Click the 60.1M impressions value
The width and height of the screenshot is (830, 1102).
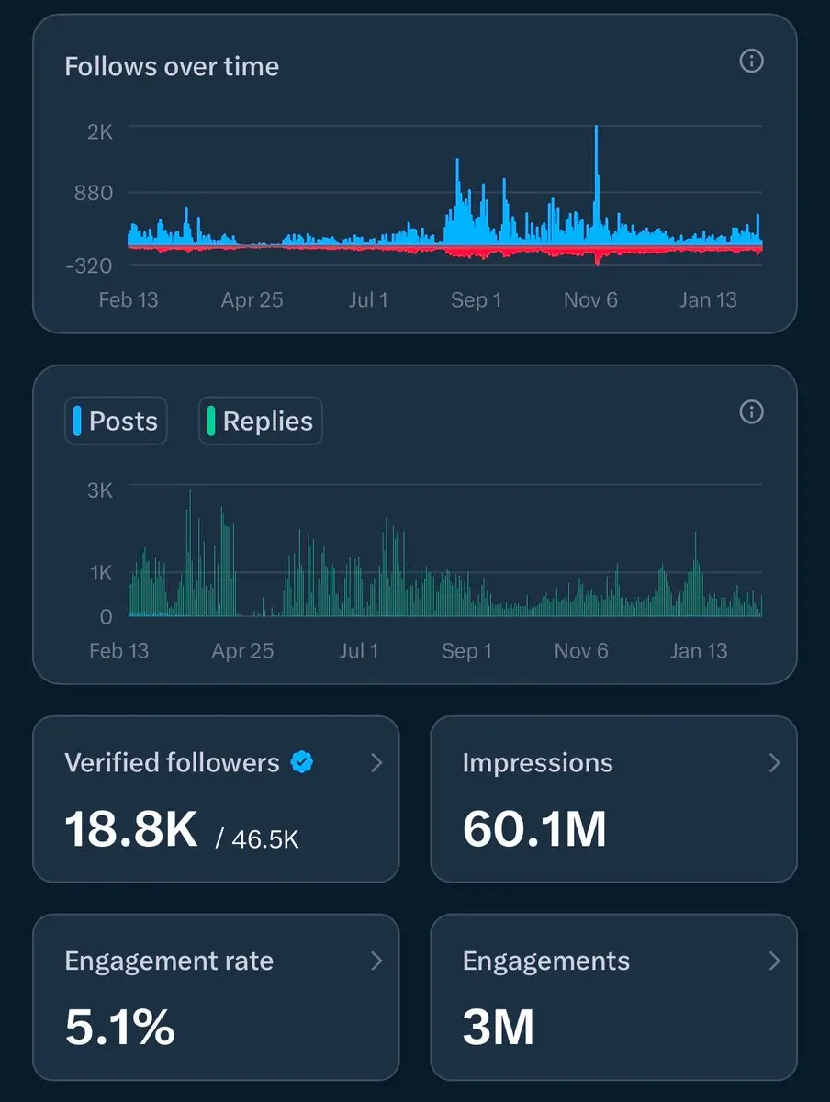pyautogui.click(x=534, y=829)
